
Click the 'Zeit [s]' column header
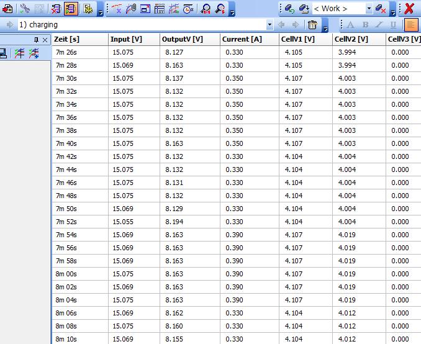click(80, 39)
